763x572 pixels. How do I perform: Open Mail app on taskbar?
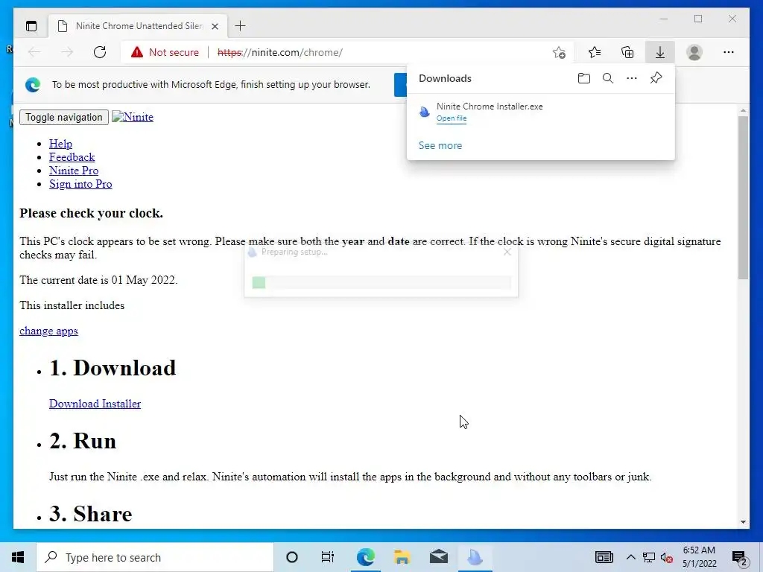point(438,557)
